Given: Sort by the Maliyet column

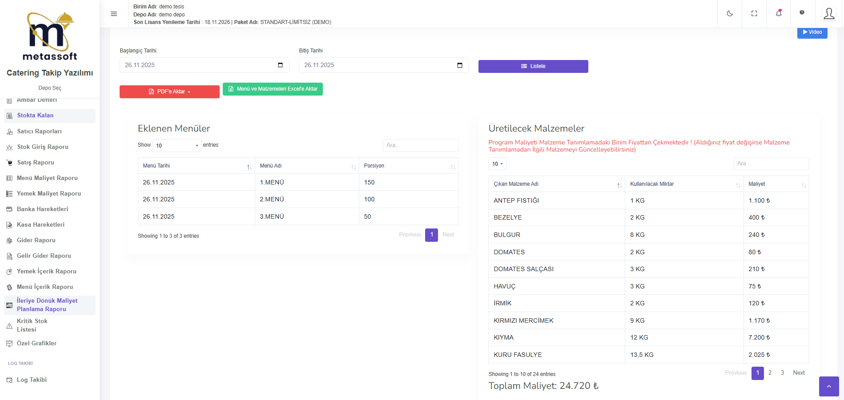Looking at the screenshot, I should point(776,184).
